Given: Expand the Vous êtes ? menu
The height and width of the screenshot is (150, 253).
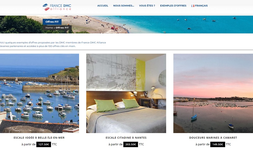Looking at the screenshot, I should coord(147,6).
